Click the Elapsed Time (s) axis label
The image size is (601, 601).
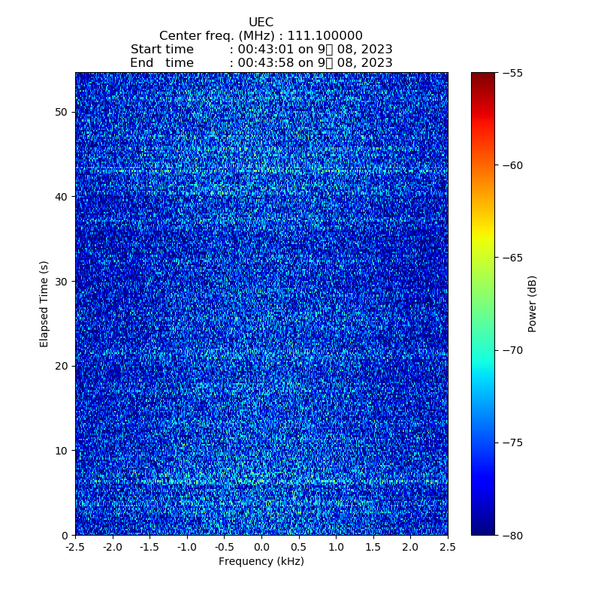[x=44, y=304]
